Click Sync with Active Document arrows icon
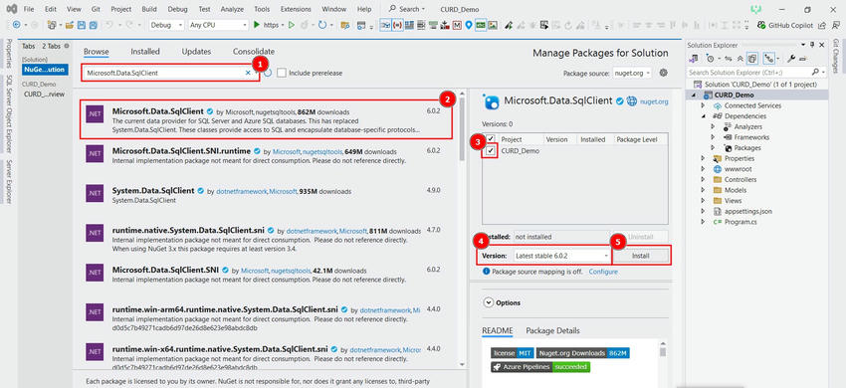Viewport: 846px width, 388px height. click(728, 59)
